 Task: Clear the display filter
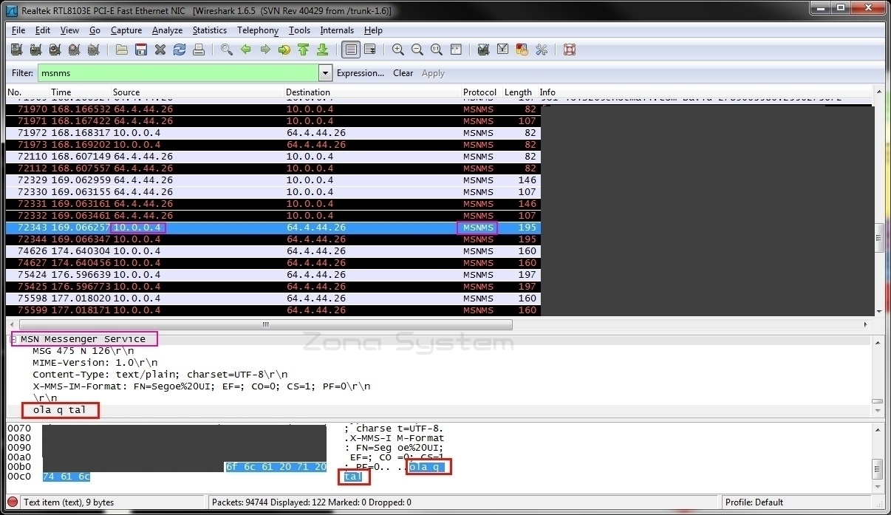click(x=403, y=73)
